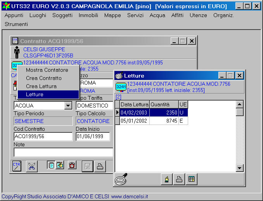Image resolution: width=263 pixels, height=201 pixels.
Task: Expand the ACQUA dropdown arrow
Action: pos(68,106)
